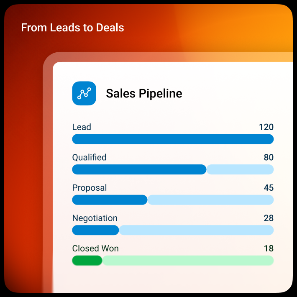
Task: Click the filled Qualified progress bar
Action: (x=139, y=169)
